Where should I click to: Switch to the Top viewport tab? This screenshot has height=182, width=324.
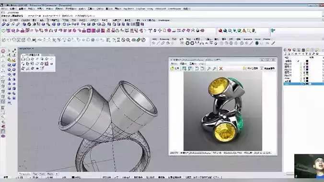35,174
